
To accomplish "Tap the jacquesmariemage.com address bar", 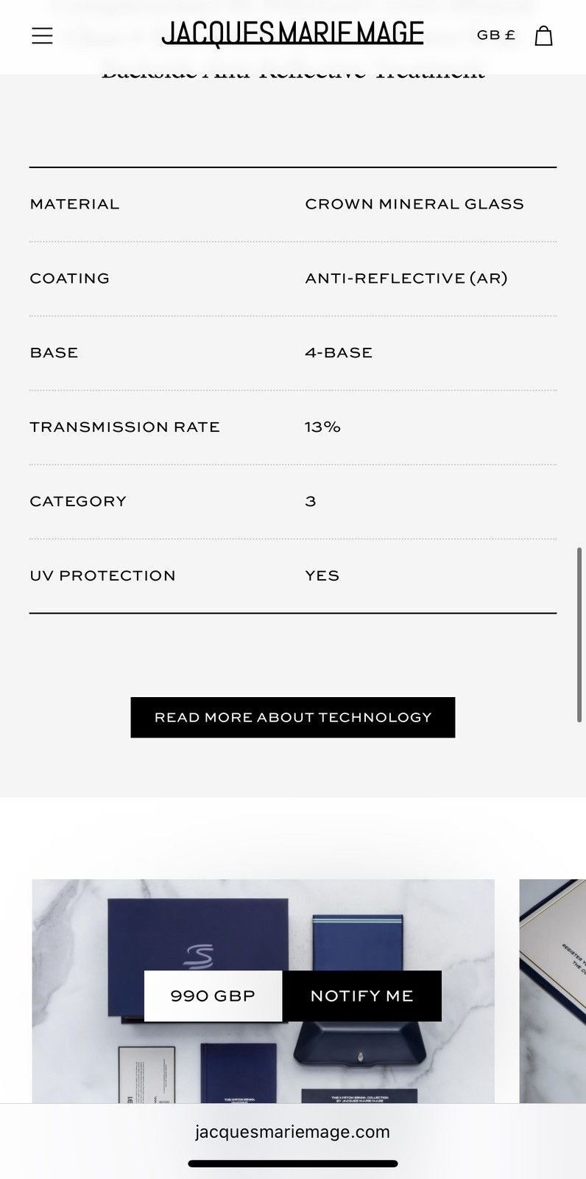I will (x=293, y=1132).
